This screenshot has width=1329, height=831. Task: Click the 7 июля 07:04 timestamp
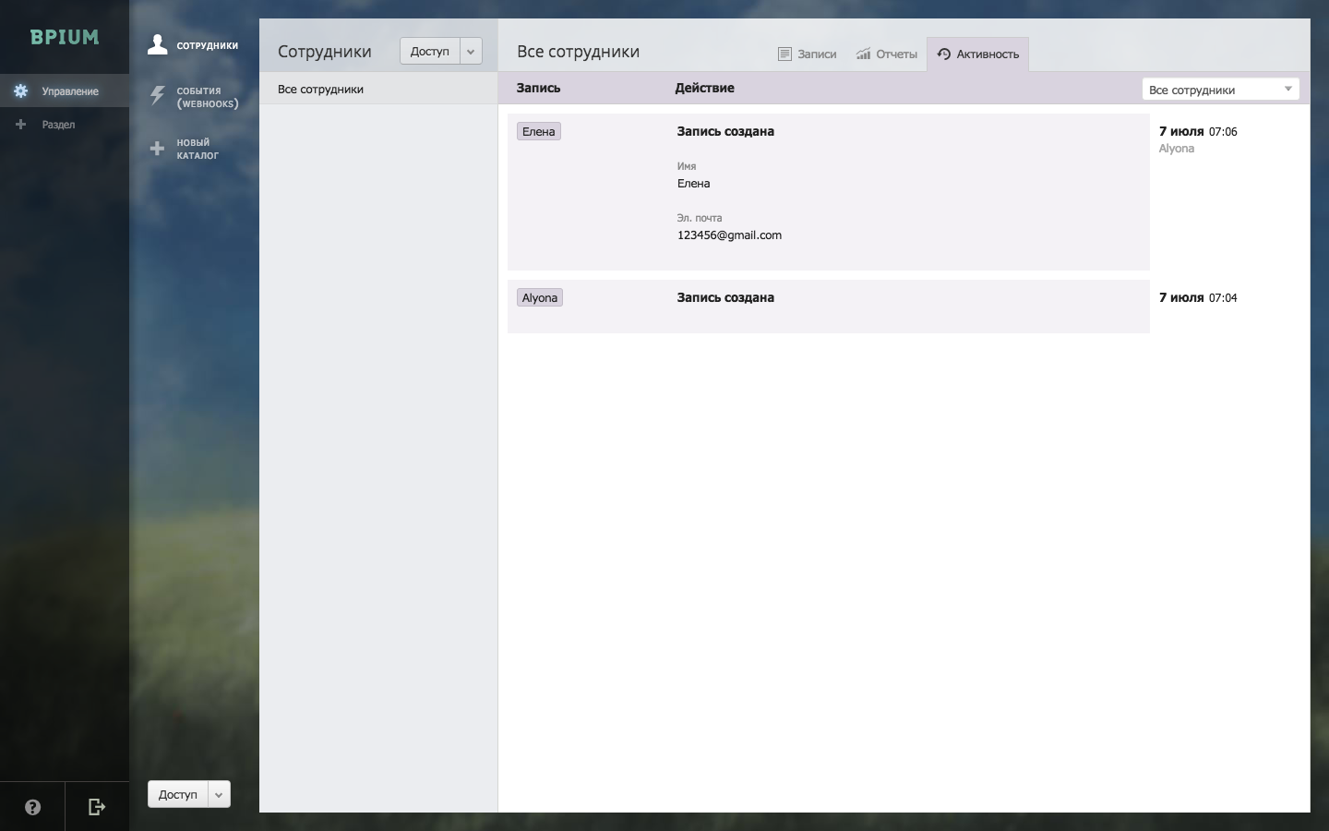click(x=1198, y=297)
